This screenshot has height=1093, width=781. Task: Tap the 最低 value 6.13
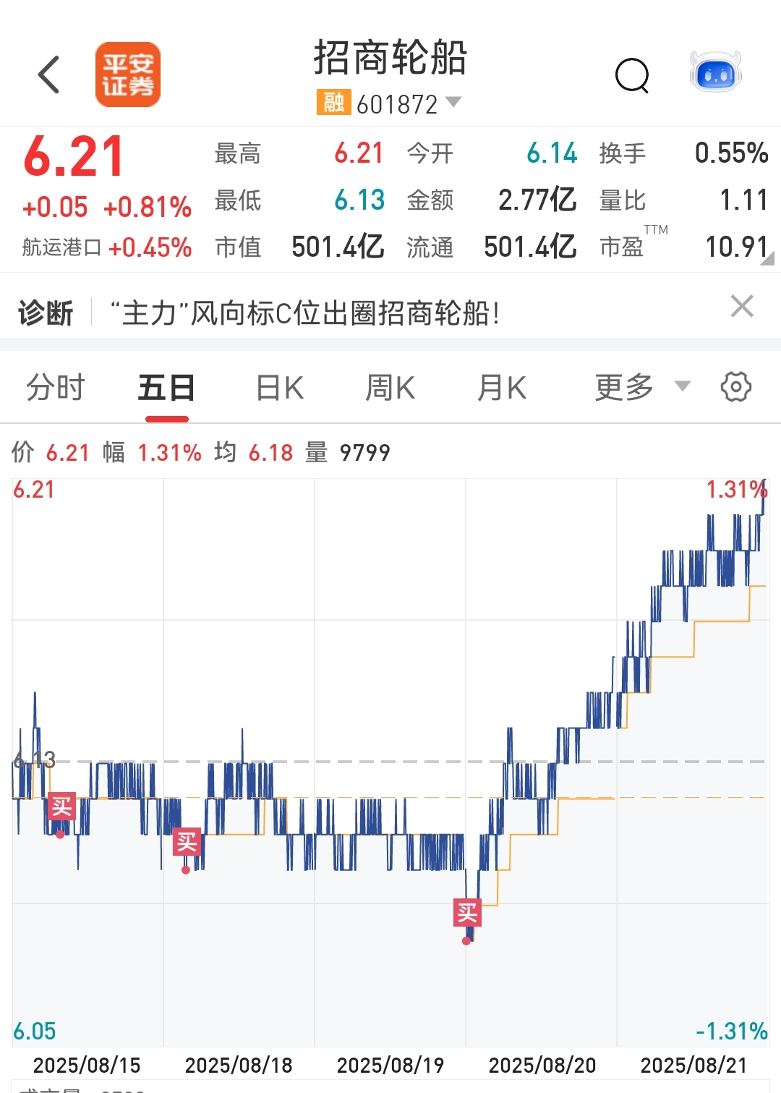click(359, 200)
